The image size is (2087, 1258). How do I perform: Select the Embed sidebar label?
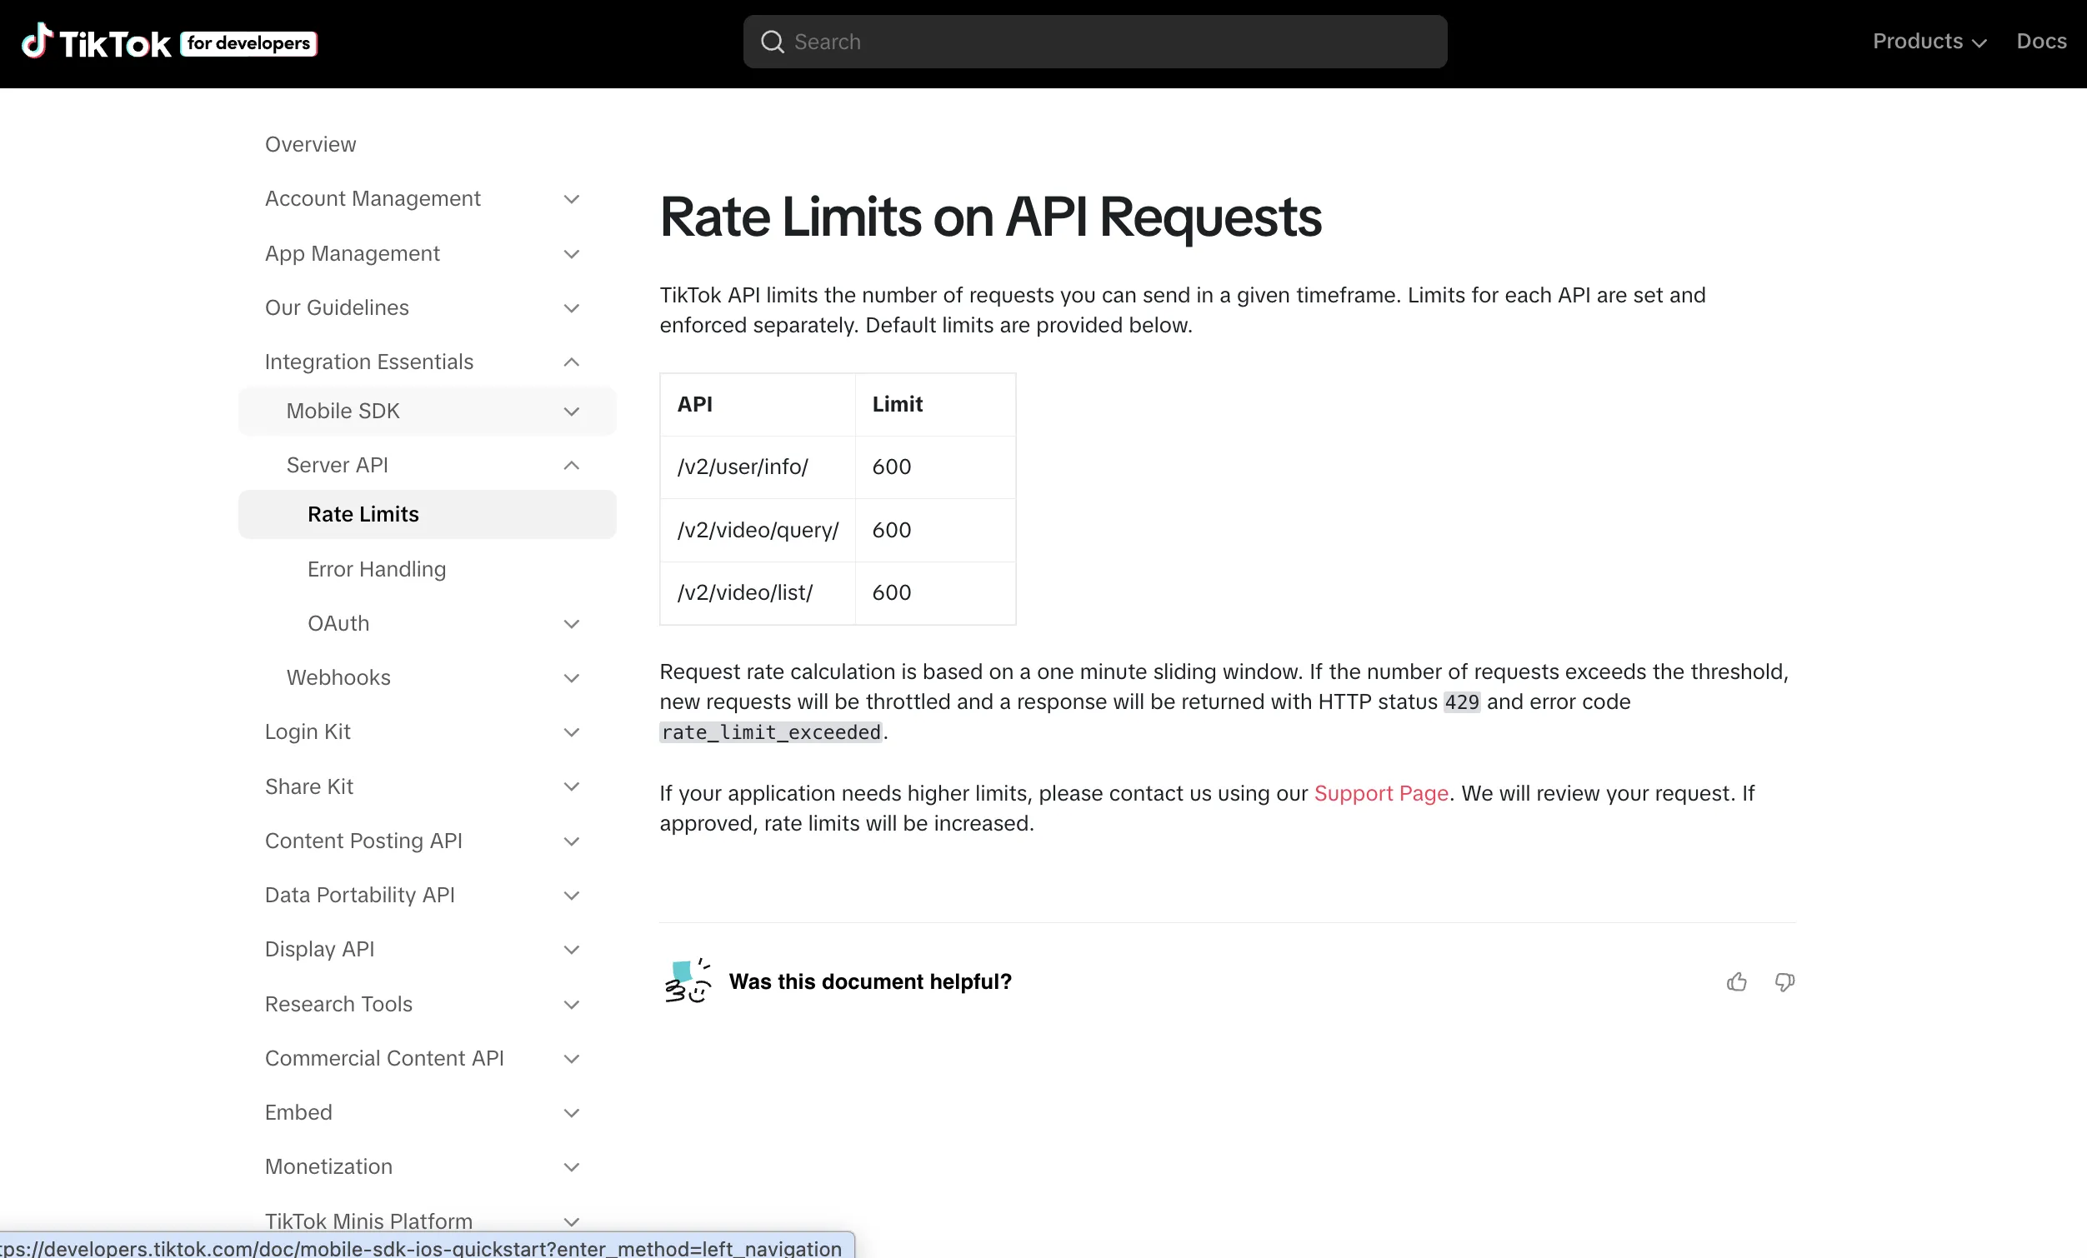coord(298,1112)
